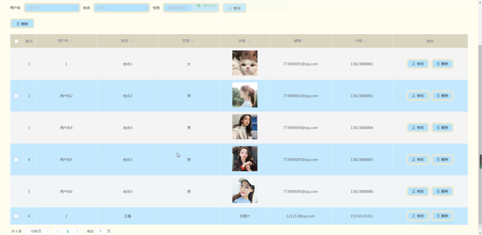482x235 pixels.
Task: Select checkbox for row 用户名6
Action: pos(16,191)
